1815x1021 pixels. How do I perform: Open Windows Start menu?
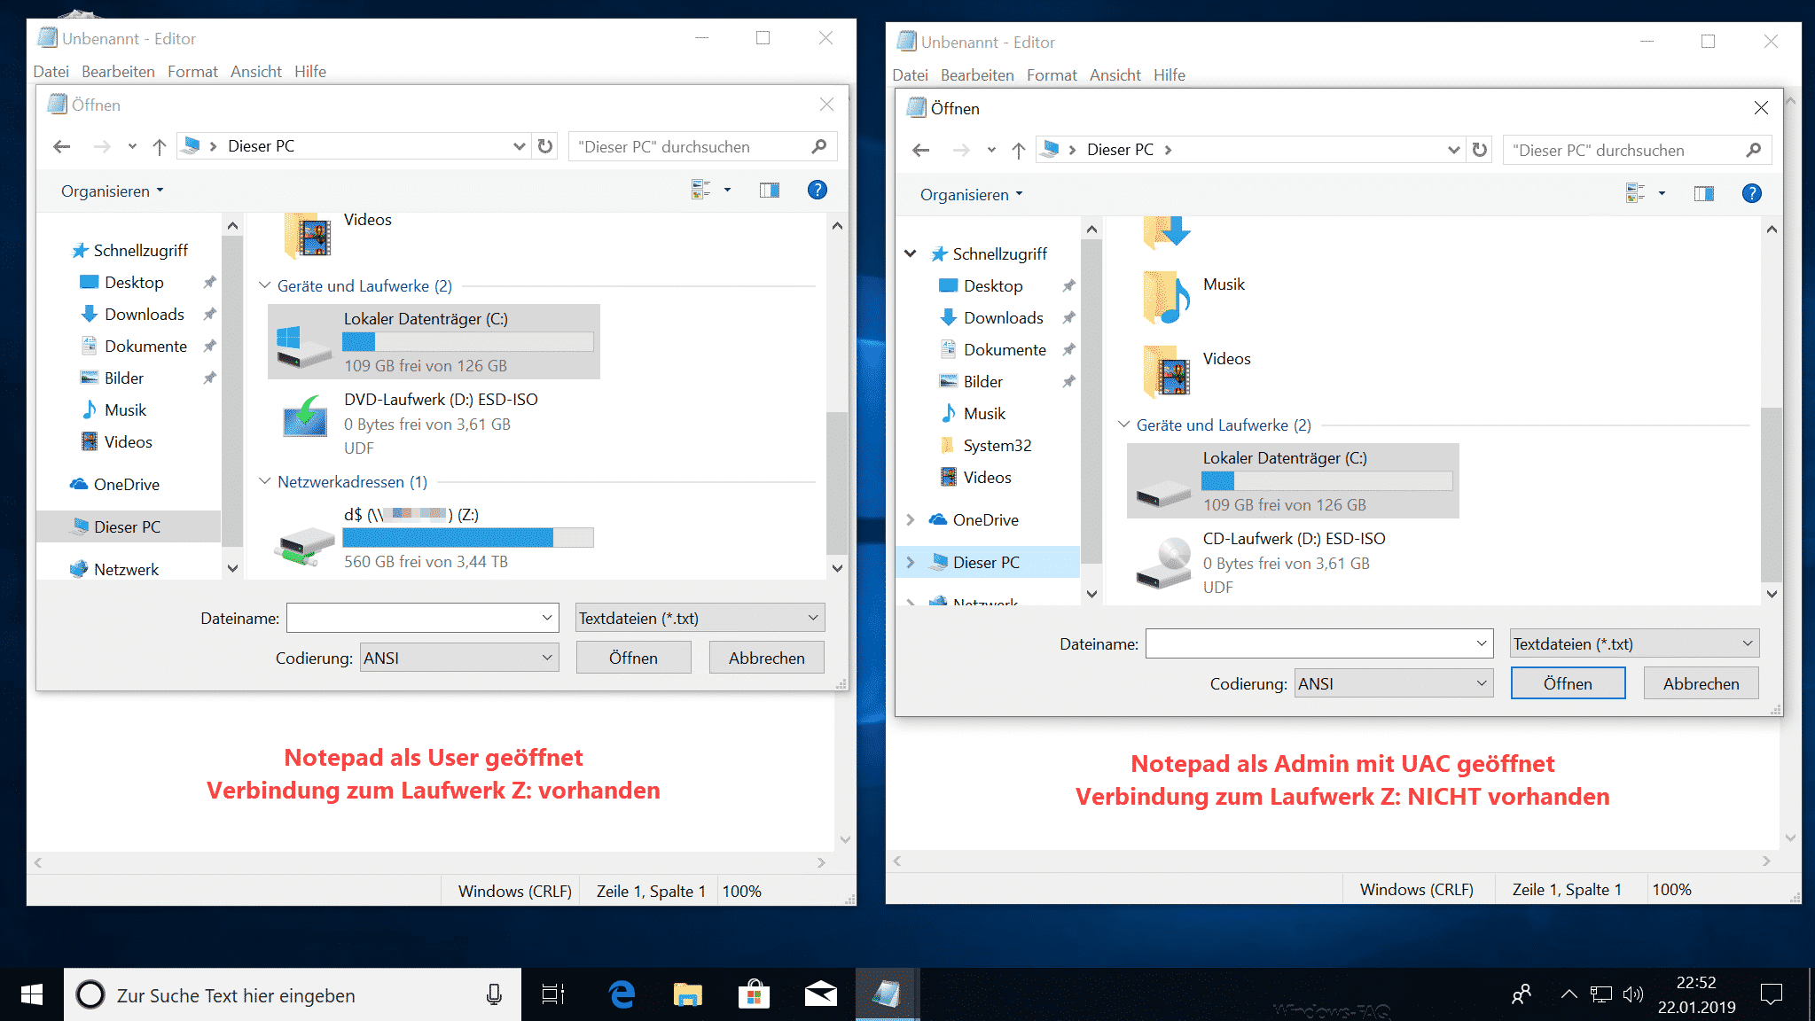coord(31,995)
